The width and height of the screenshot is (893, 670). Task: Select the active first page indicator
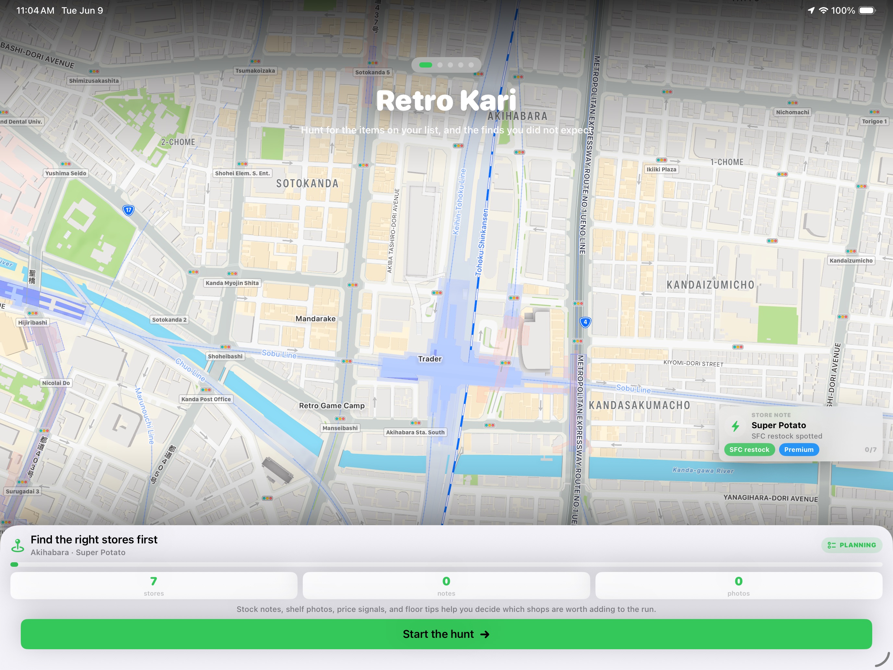point(425,65)
